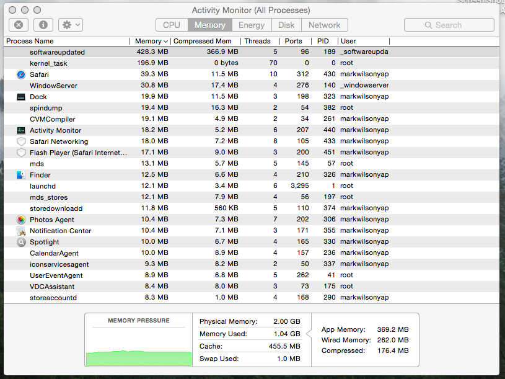Switch to the Disk tab
Image resolution: width=505 pixels, height=379 pixels.
pos(286,25)
